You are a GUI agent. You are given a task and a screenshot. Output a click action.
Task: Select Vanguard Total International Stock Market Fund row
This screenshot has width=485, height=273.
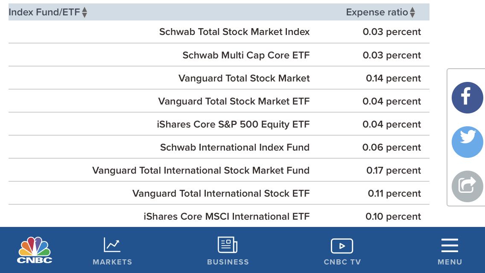click(201, 171)
